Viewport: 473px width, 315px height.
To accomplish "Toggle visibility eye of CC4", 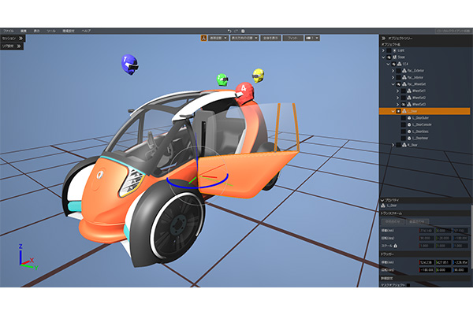I will coord(393,64).
